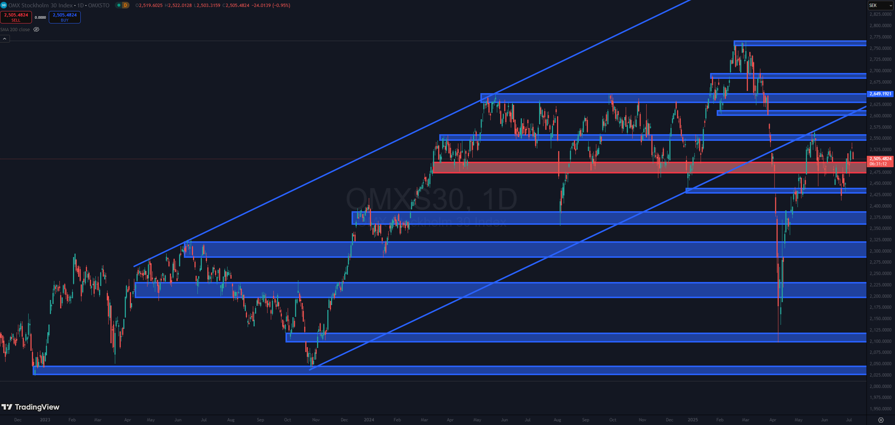Click the 2,800.0000 price scale label

[x=880, y=26]
